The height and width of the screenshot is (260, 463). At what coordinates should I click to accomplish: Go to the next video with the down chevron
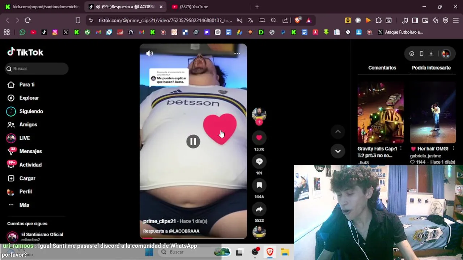[x=338, y=151]
